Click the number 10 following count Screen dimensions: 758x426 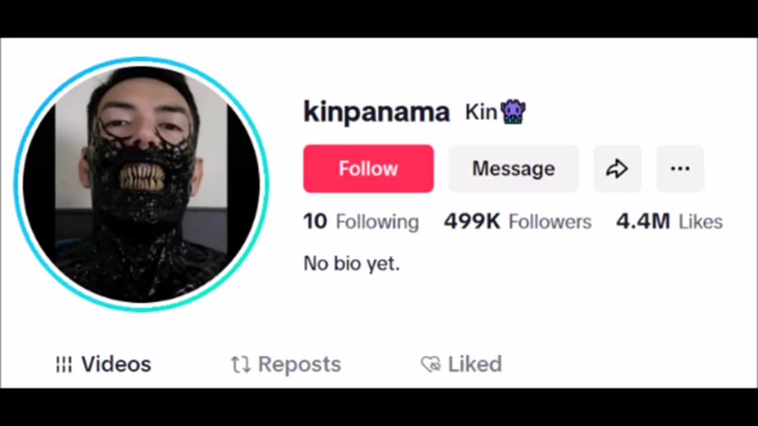point(315,221)
